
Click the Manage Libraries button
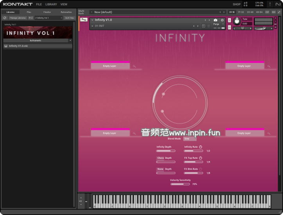click(18, 18)
